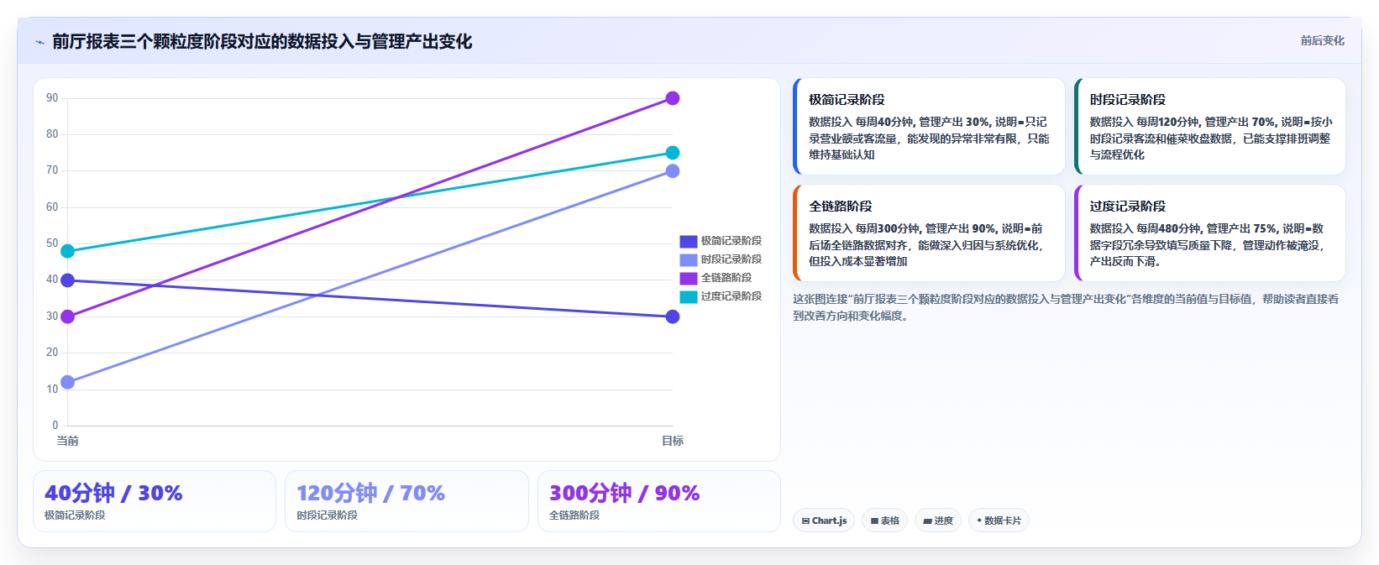Click the light-blue 时段记录阶段 target point at 70
The height and width of the screenshot is (565, 1379).
pos(673,171)
